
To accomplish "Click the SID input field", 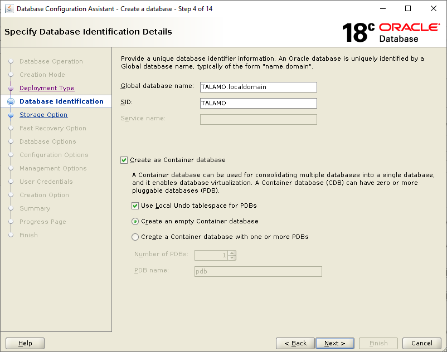I will (x=258, y=103).
